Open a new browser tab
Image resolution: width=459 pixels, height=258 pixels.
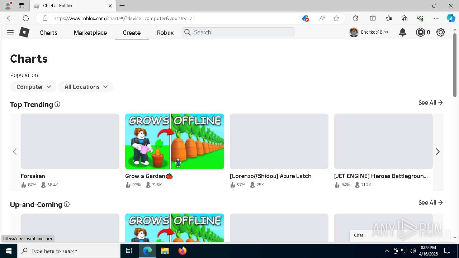pos(122,6)
